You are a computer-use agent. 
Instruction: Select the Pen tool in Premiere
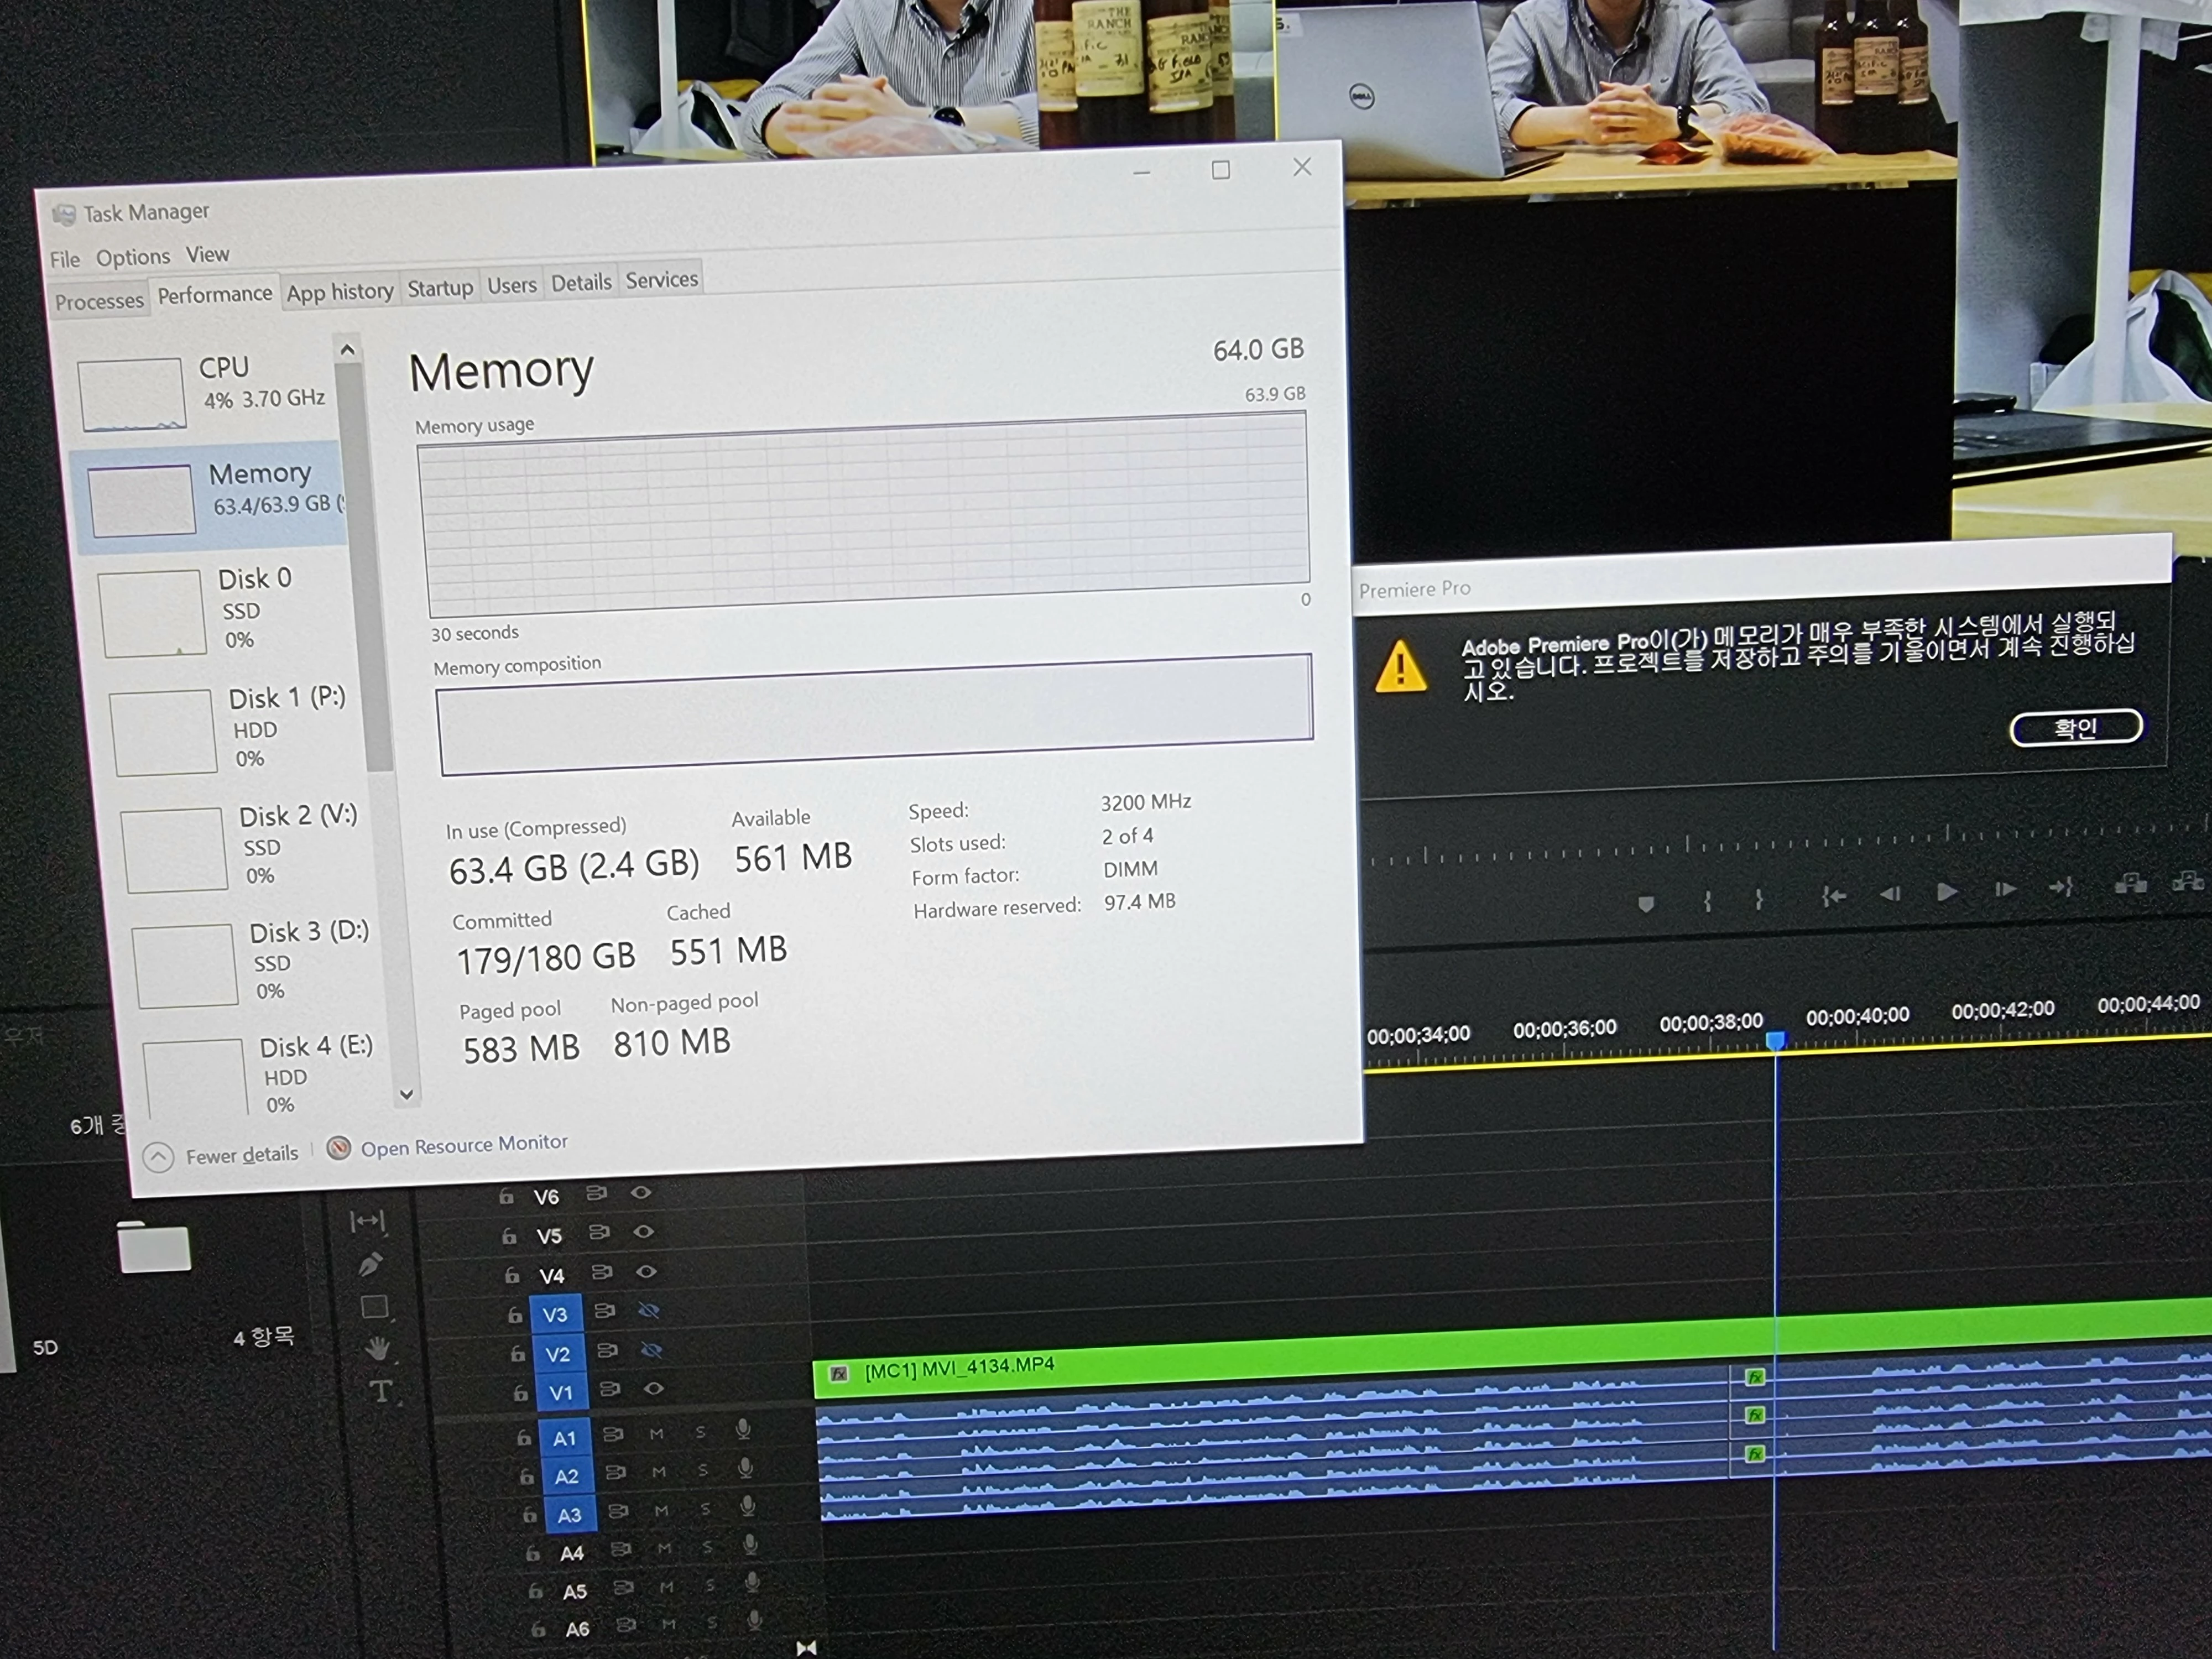click(x=370, y=1264)
